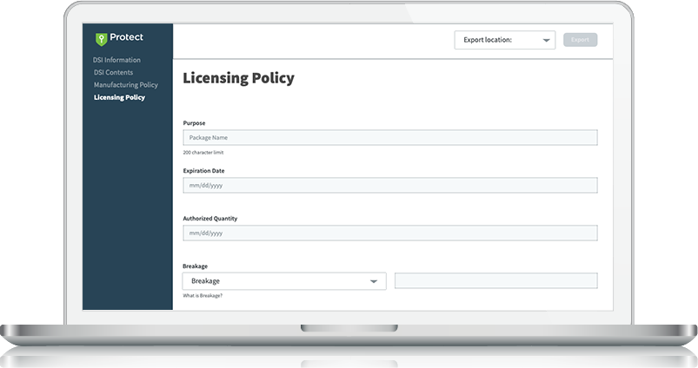Click the Protect brand name text
The image size is (698, 368).
click(126, 37)
